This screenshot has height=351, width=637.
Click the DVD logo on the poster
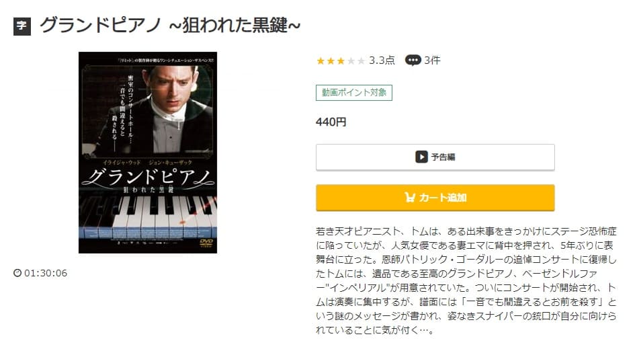(206, 243)
